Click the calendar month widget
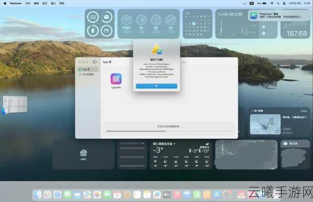313x202 pixels. click(197, 24)
